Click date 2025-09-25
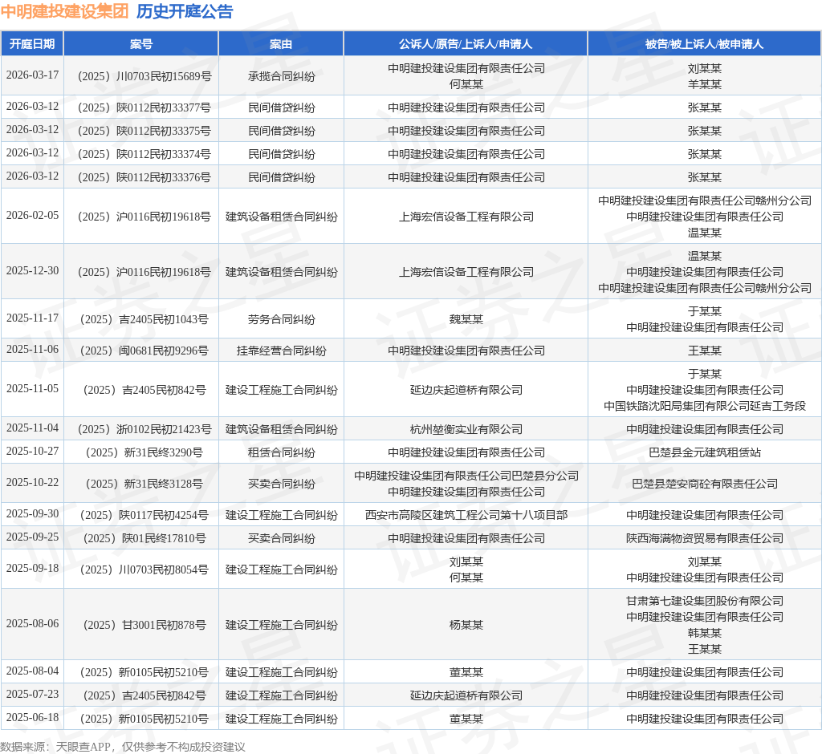Viewport: 822px width, 754px height. [x=32, y=537]
